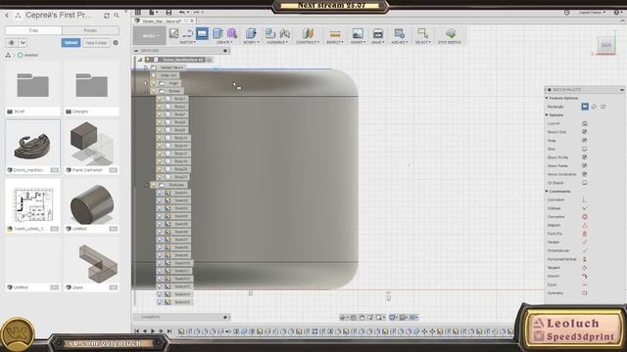The height and width of the screenshot is (352, 627).
Task: Click the Stop Sketch icon
Action: coord(451,33)
